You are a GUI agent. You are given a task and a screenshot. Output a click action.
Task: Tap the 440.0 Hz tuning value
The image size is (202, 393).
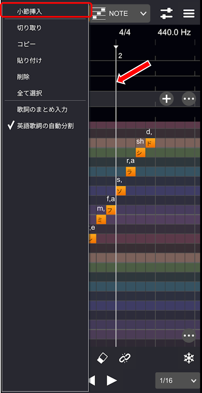point(174,33)
